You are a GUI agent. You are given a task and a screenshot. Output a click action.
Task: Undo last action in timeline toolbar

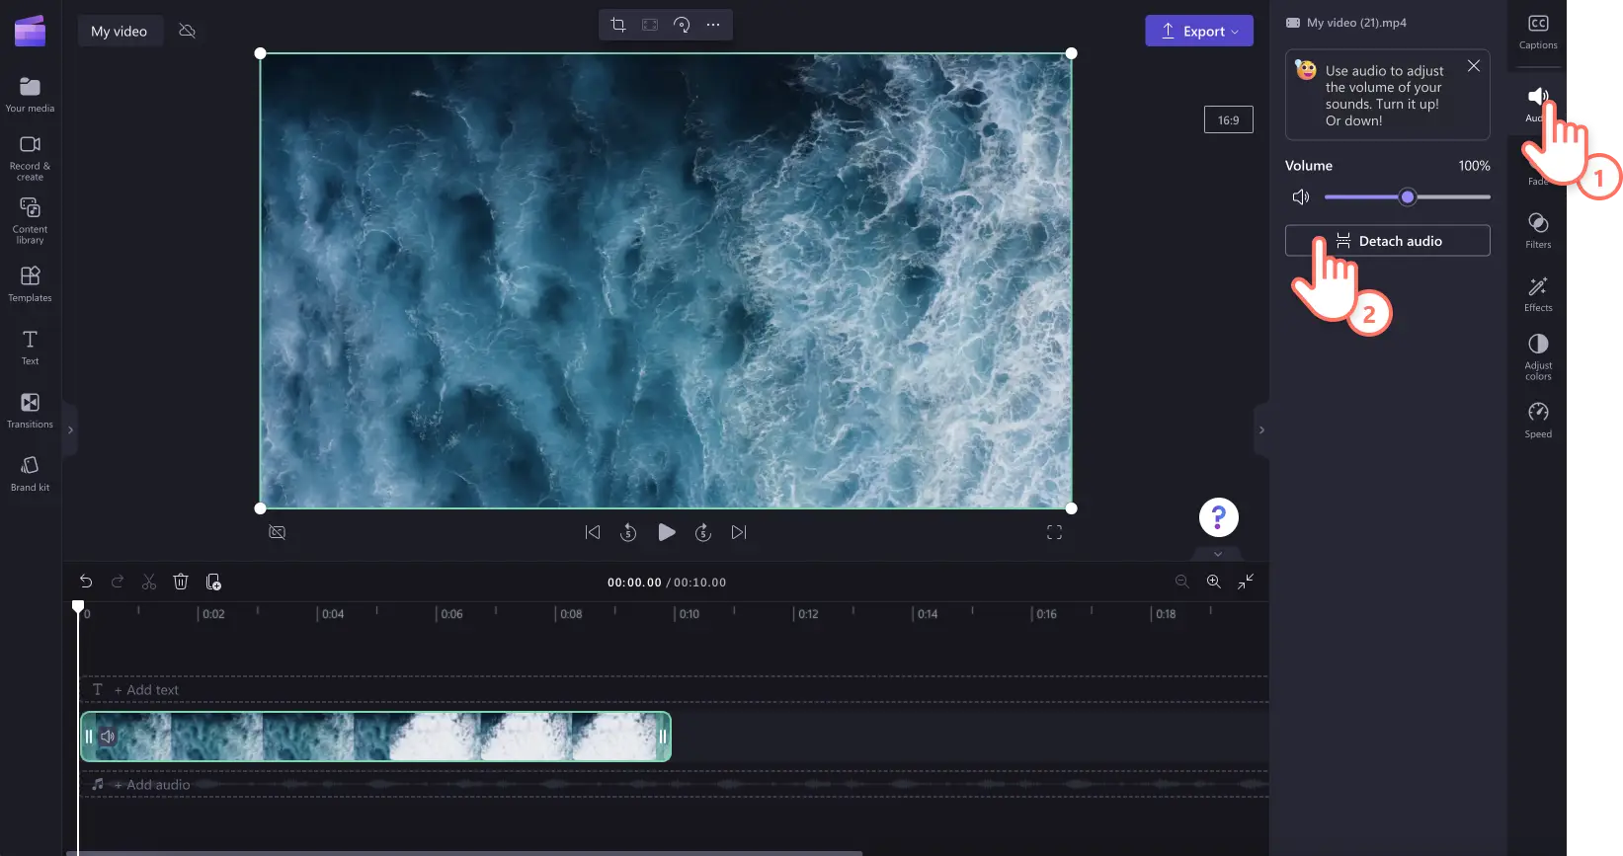[86, 582]
